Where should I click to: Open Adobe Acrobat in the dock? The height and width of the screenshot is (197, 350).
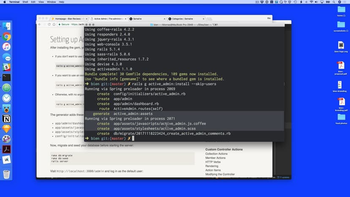[x=7, y=149]
